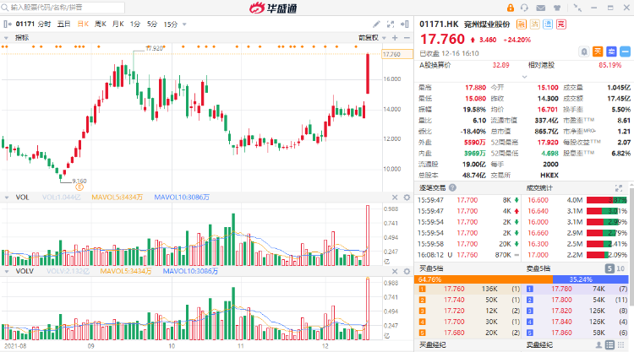Viewport: 634px width, 352px height.
Task: Select the 1分 minute chart tab
Action: [135, 24]
